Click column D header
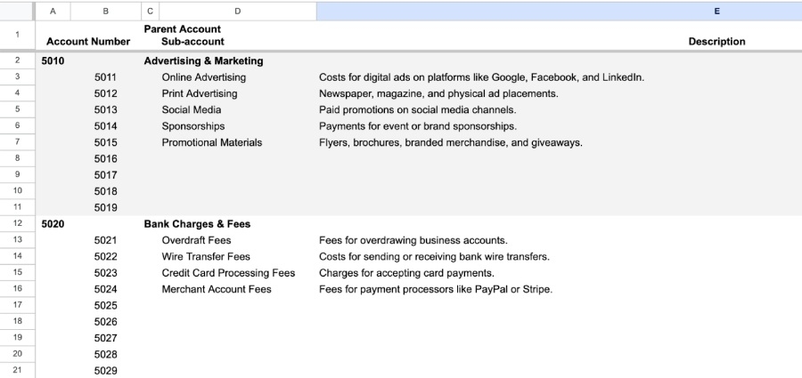 click(x=237, y=11)
